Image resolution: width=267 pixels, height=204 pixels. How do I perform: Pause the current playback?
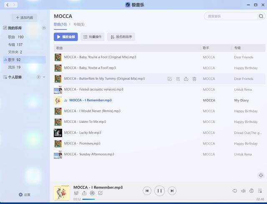click(159, 191)
